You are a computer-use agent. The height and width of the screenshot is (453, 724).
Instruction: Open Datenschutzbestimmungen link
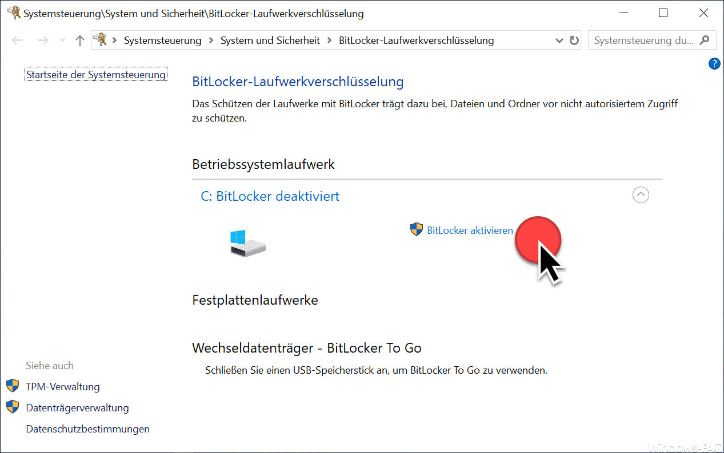pos(88,429)
